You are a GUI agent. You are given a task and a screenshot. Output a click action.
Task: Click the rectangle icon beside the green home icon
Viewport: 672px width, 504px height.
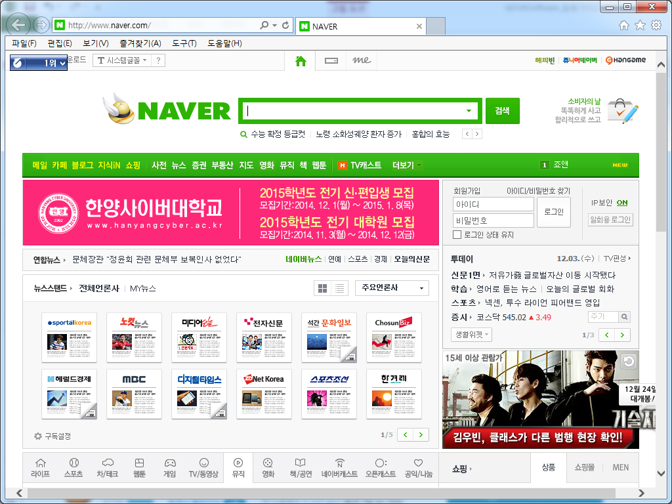(331, 61)
